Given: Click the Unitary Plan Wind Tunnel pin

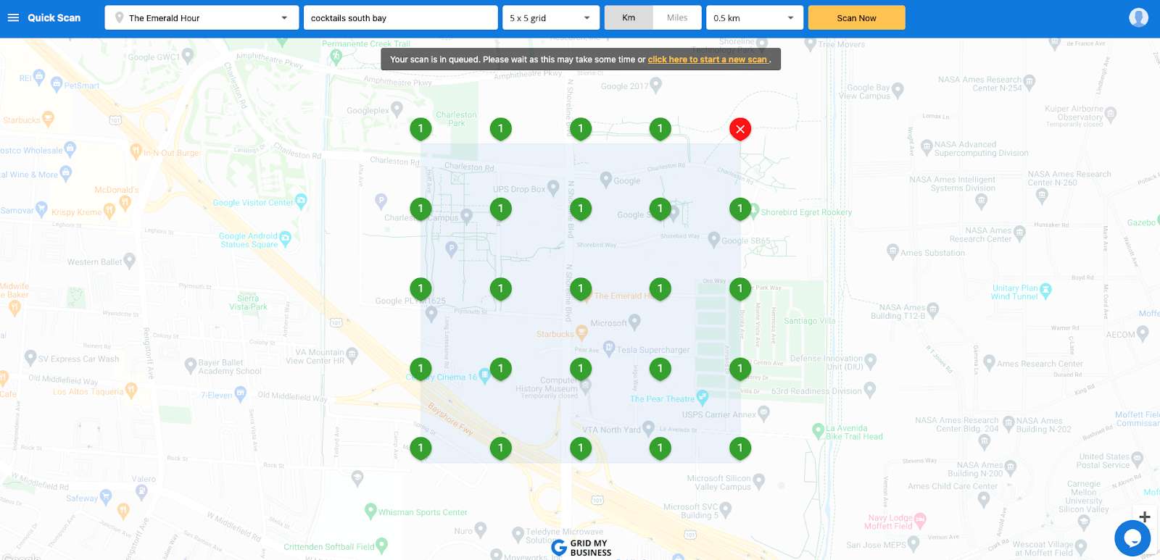Looking at the screenshot, I should tap(1045, 291).
